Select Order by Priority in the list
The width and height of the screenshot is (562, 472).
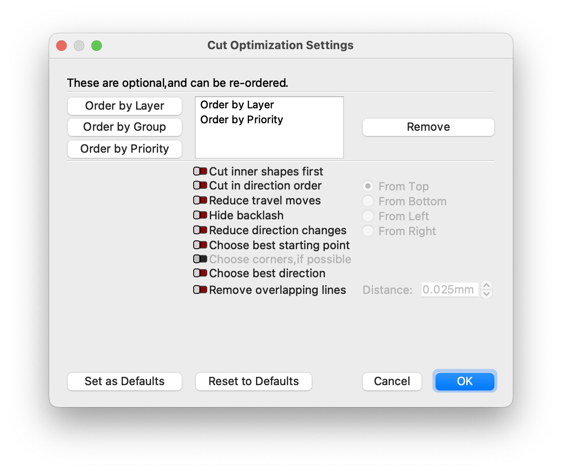pyautogui.click(x=241, y=120)
